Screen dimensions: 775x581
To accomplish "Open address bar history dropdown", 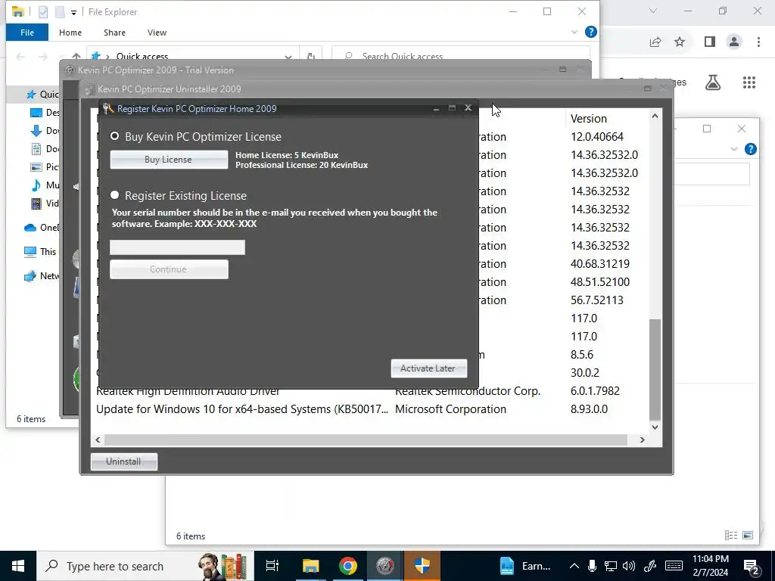I will click(x=288, y=56).
